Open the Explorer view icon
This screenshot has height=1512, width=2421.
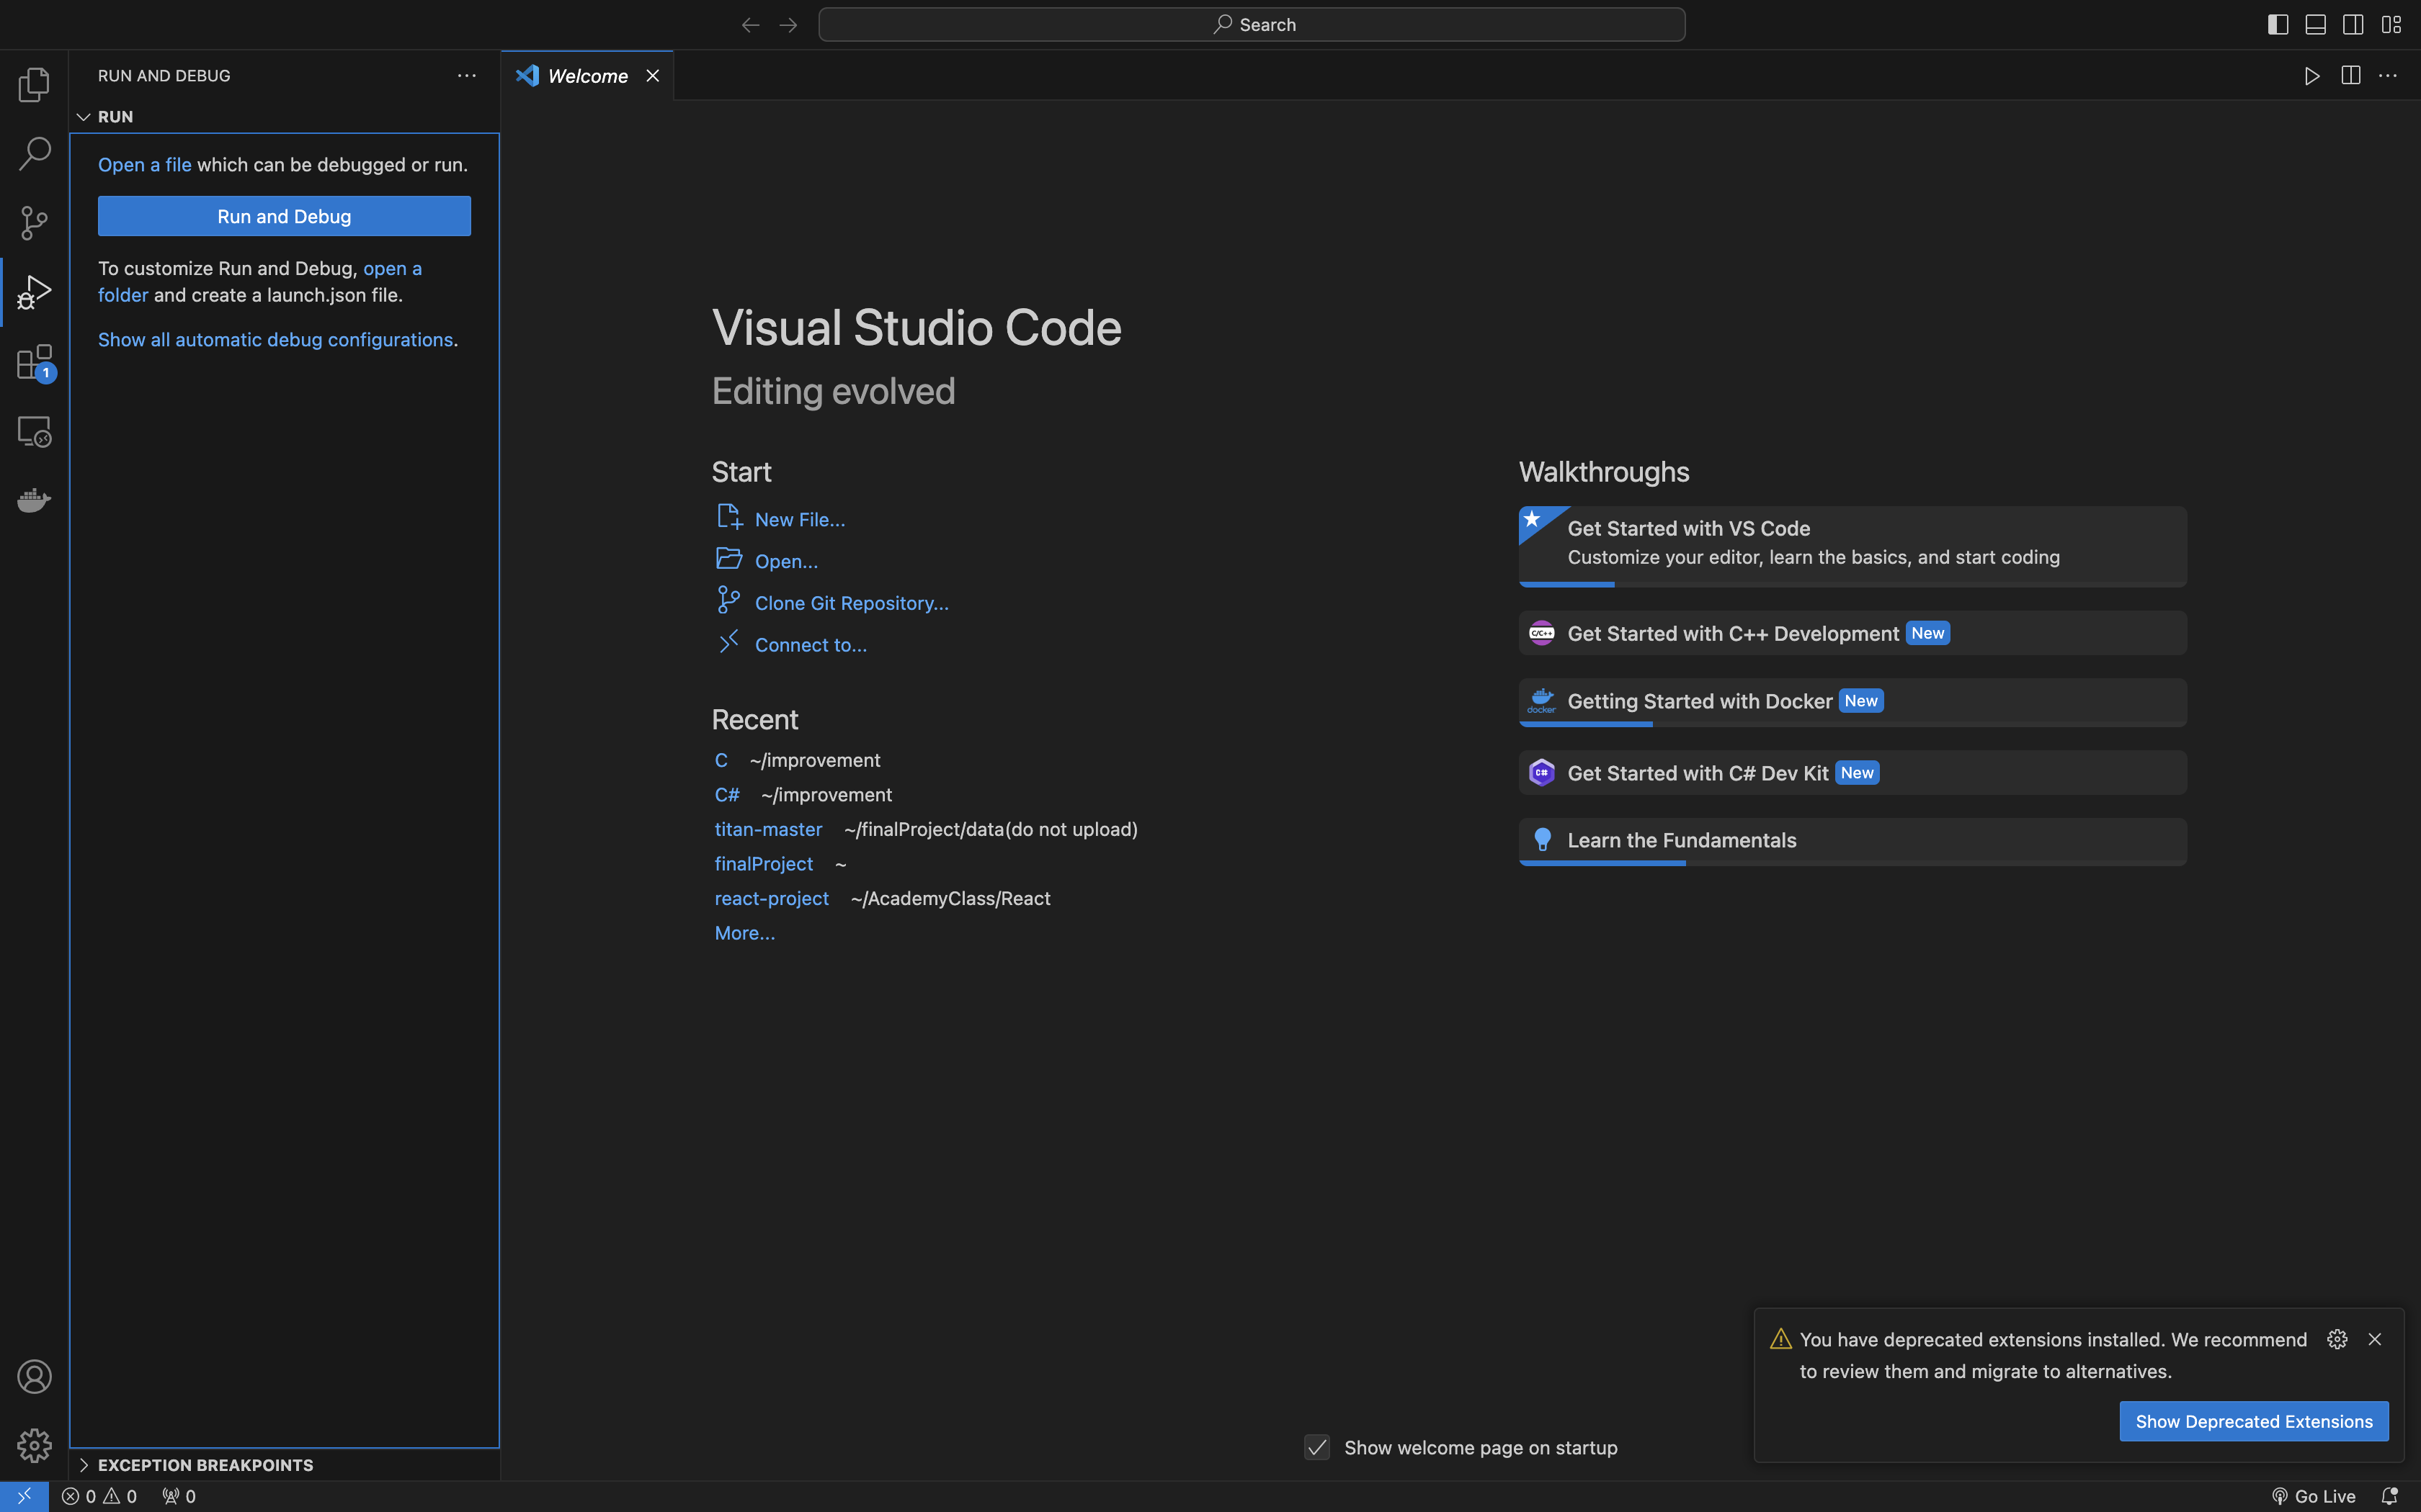(34, 85)
